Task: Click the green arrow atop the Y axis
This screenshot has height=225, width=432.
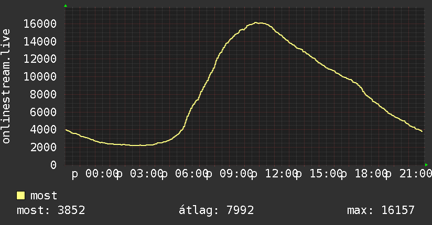Action: coord(66,6)
